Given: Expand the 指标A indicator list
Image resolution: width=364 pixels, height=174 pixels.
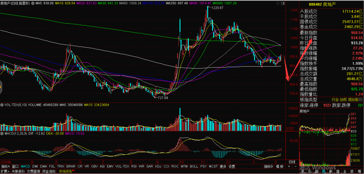Looking at the screenshot, I should pos(5,166).
